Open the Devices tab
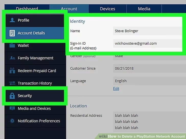The width and height of the screenshot is (186, 139). 107,9
